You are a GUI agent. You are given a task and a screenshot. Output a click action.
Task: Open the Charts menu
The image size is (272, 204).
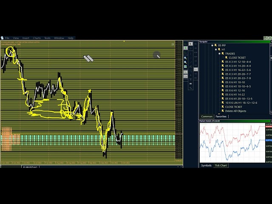point(37,38)
